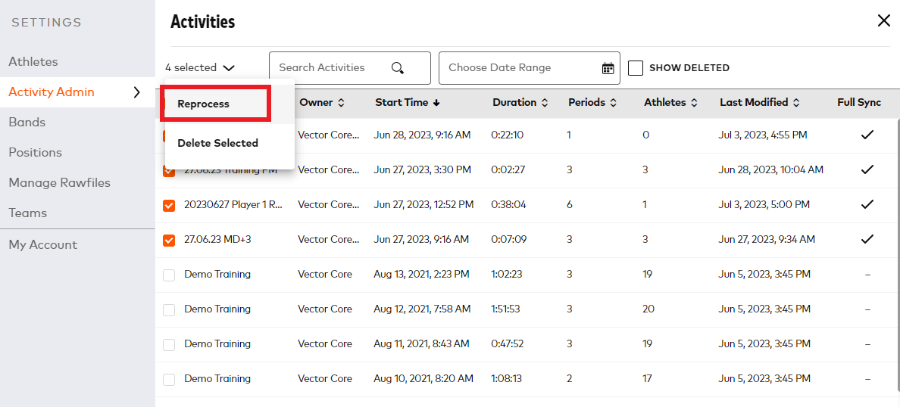Go to Bands settings
Image resolution: width=900 pixels, height=407 pixels.
click(27, 122)
